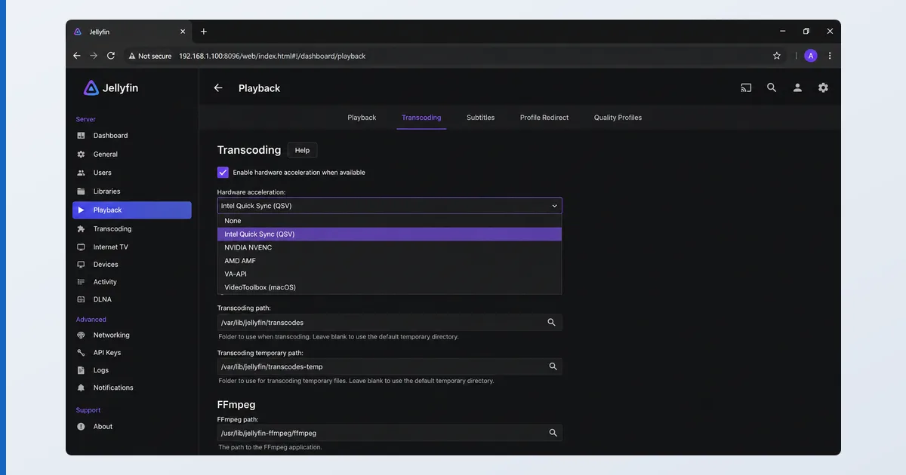Select None in the acceleration list
The height and width of the screenshot is (475, 906).
pyautogui.click(x=390, y=221)
